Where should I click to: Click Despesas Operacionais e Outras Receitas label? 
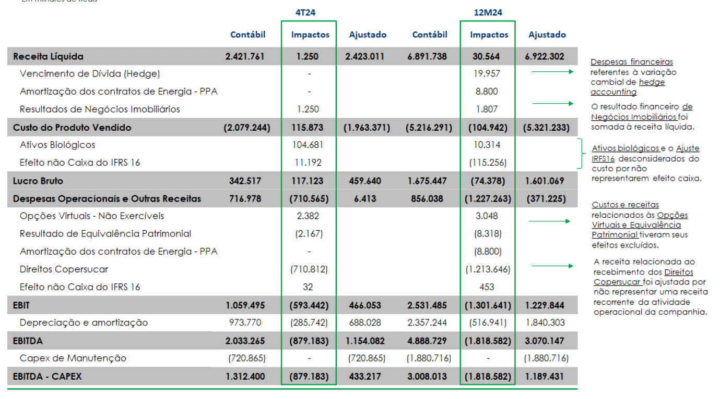[x=107, y=199]
